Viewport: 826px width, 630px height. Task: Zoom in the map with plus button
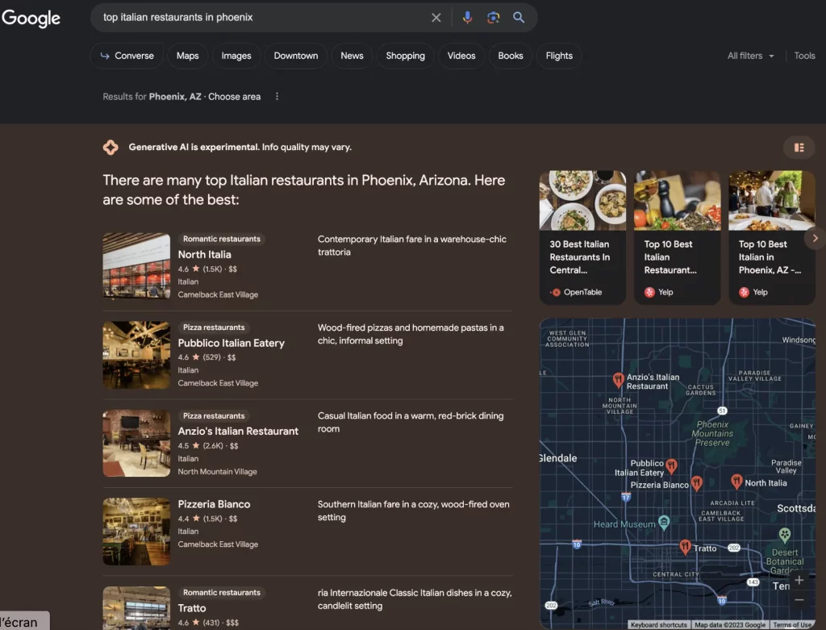tap(799, 580)
